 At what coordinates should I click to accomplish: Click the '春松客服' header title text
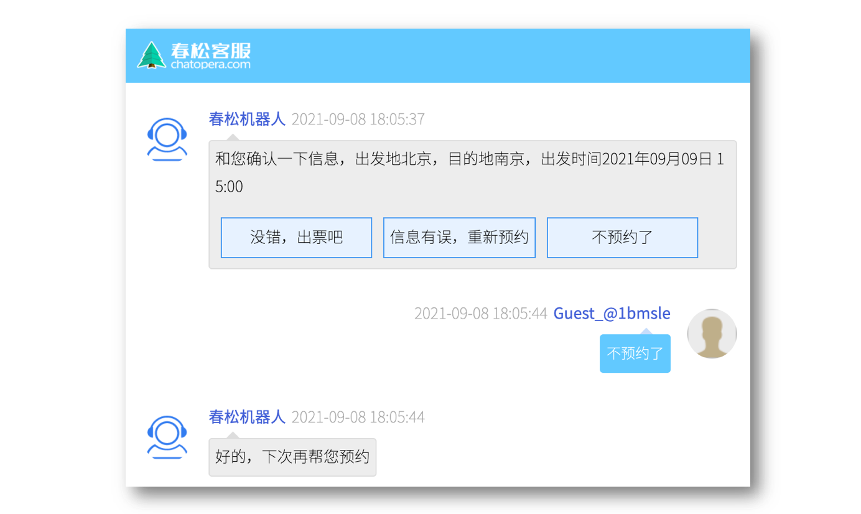coord(210,50)
